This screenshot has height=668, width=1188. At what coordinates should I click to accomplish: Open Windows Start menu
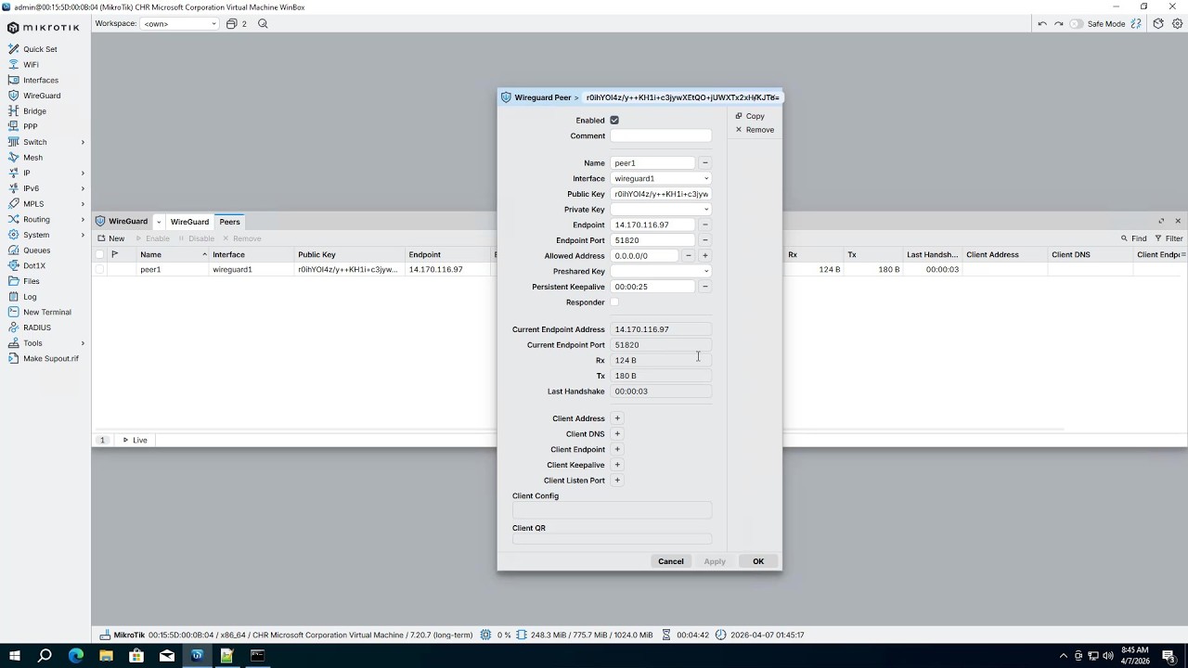tap(14, 656)
